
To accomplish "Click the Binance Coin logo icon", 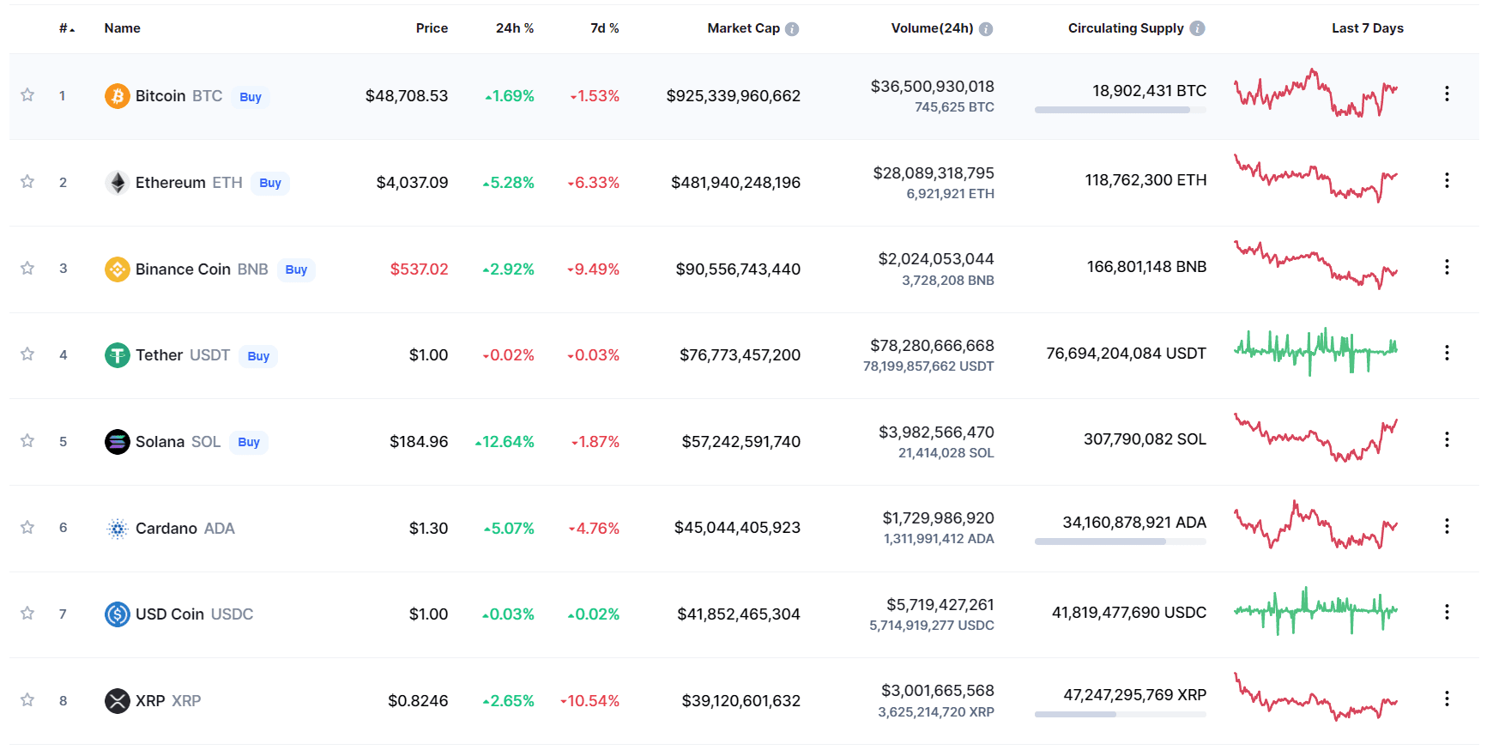I will click(117, 269).
